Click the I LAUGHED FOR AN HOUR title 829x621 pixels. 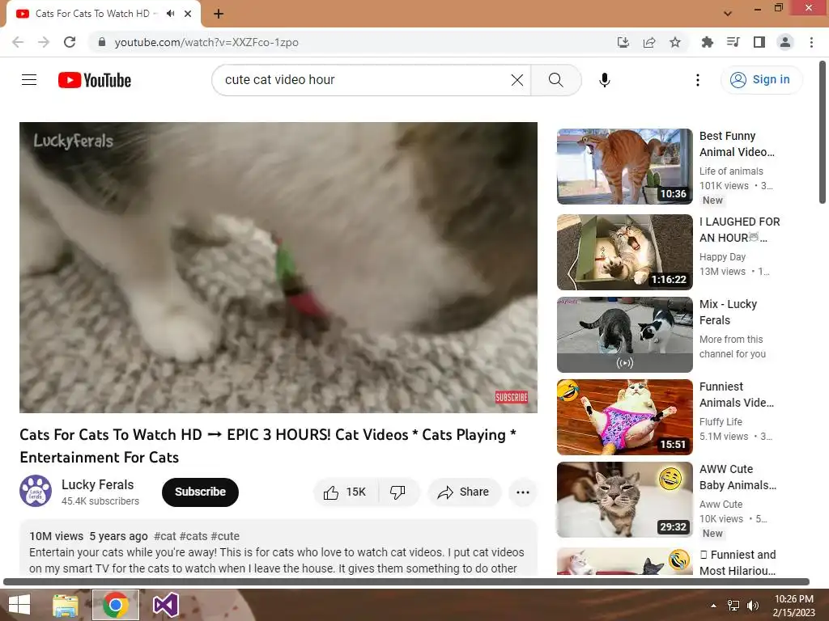tap(740, 230)
